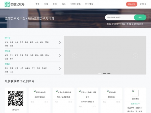Screen dimensions: 151x113
Task: Jump to first carousel slide indicator
Action: pyautogui.click(x=100, y=74)
